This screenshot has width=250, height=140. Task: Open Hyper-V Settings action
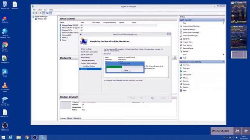click(x=189, y=30)
